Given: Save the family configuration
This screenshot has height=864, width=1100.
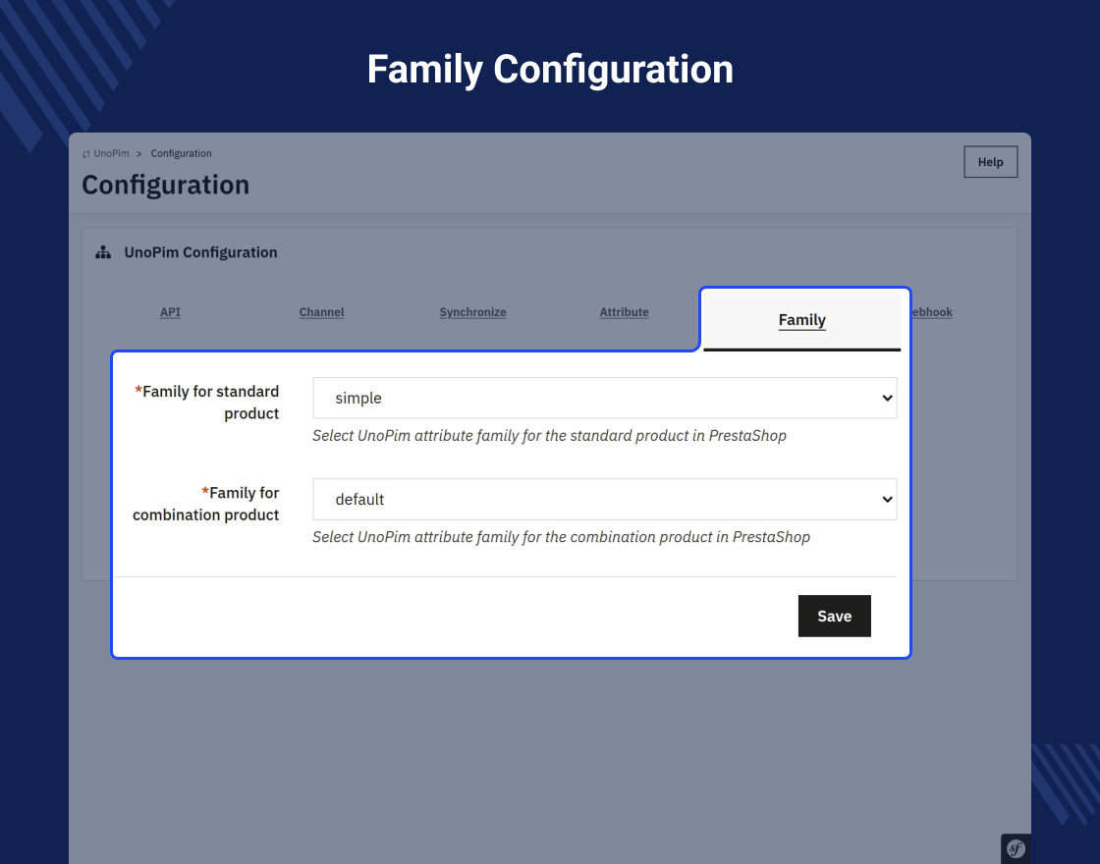Looking at the screenshot, I should [x=834, y=616].
